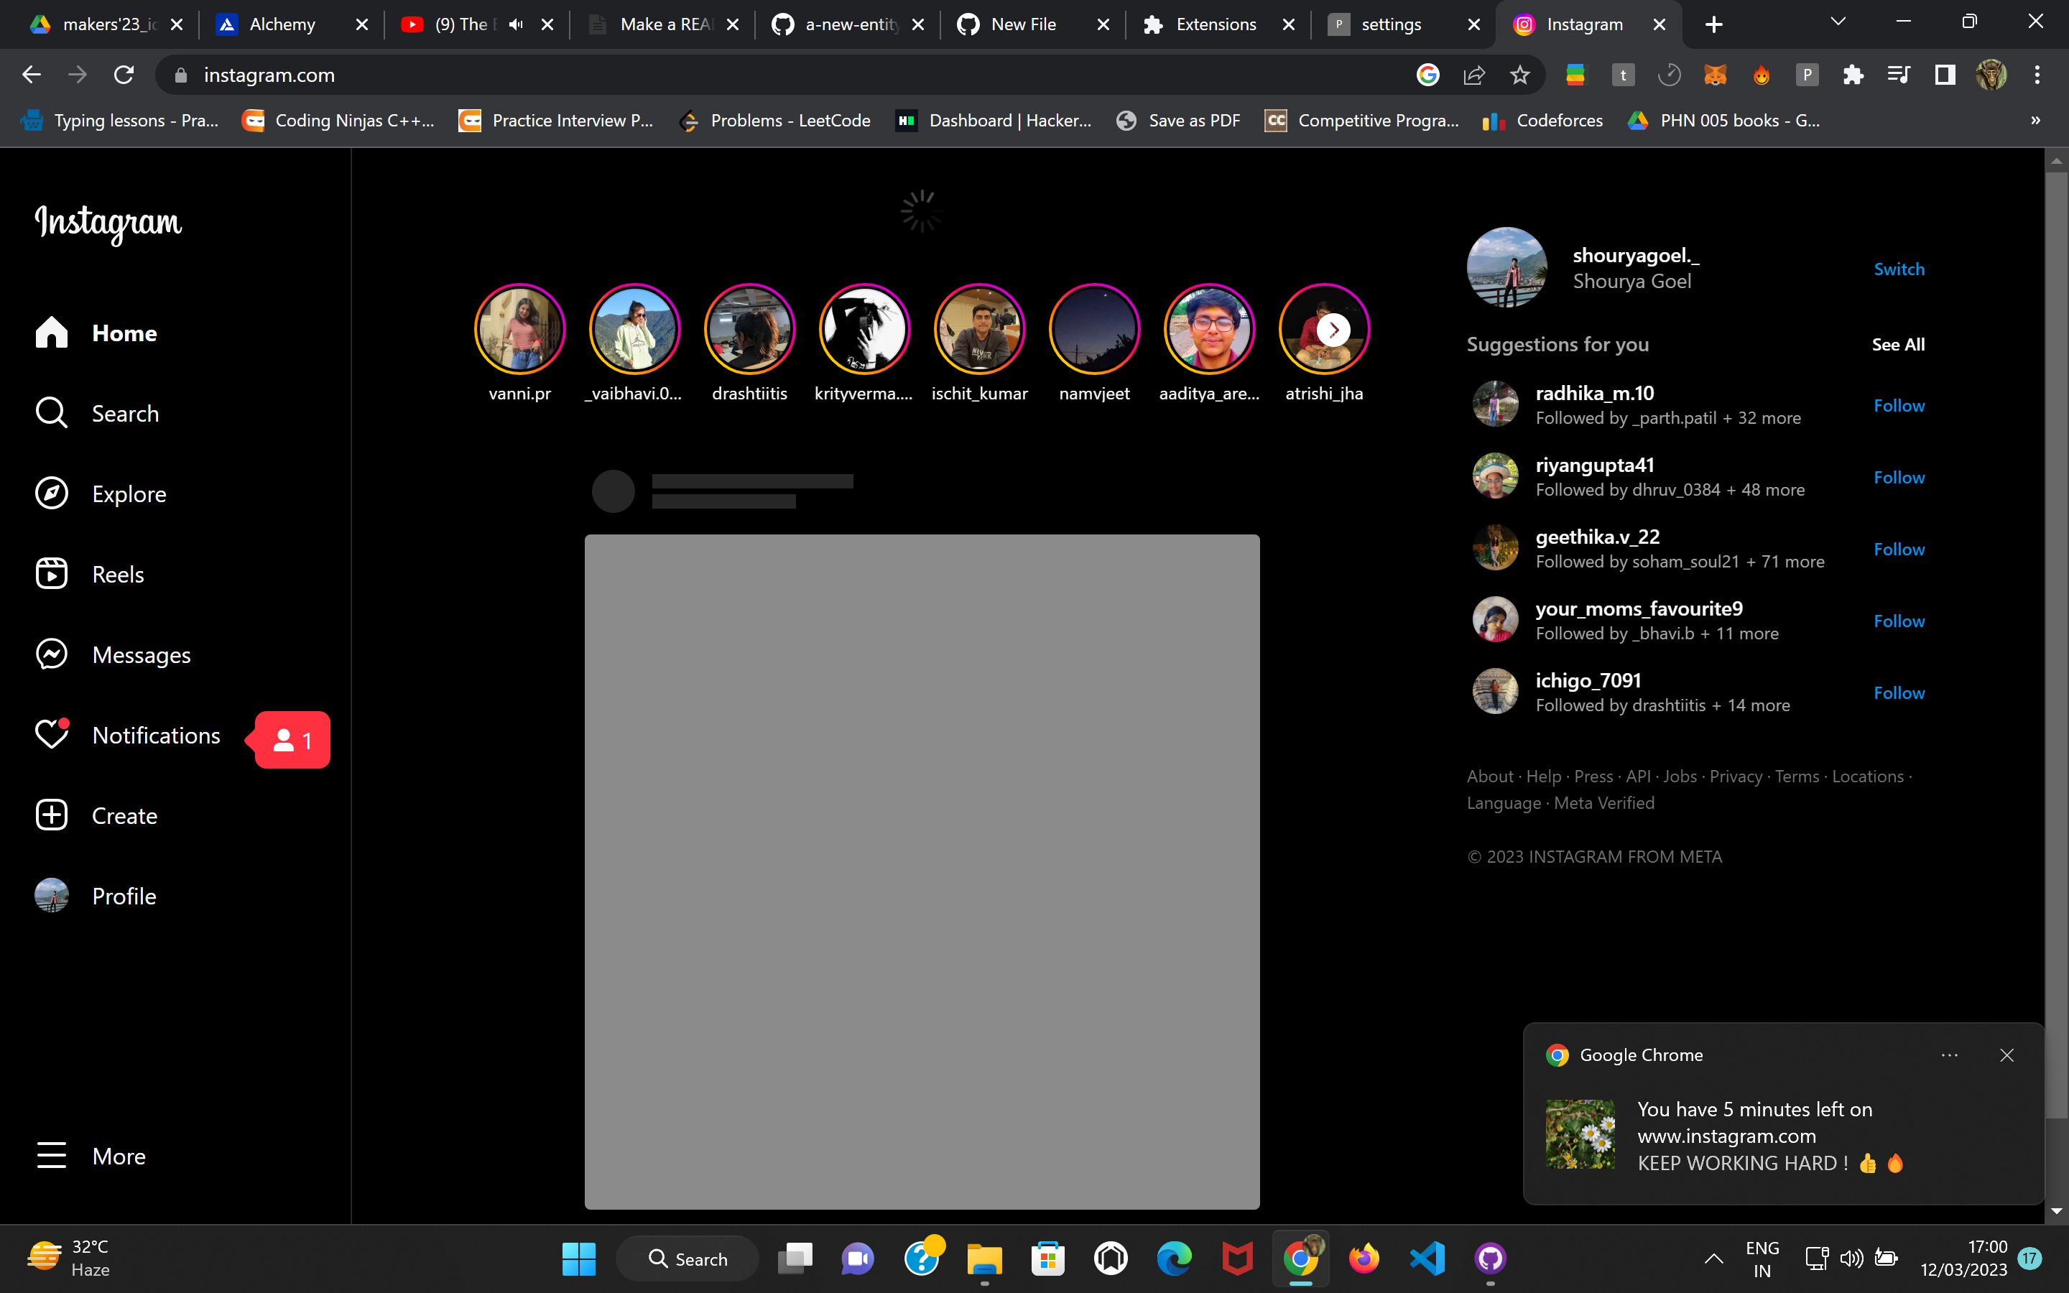Open the Privacy footer link
The height and width of the screenshot is (1293, 2069).
tap(1736, 777)
